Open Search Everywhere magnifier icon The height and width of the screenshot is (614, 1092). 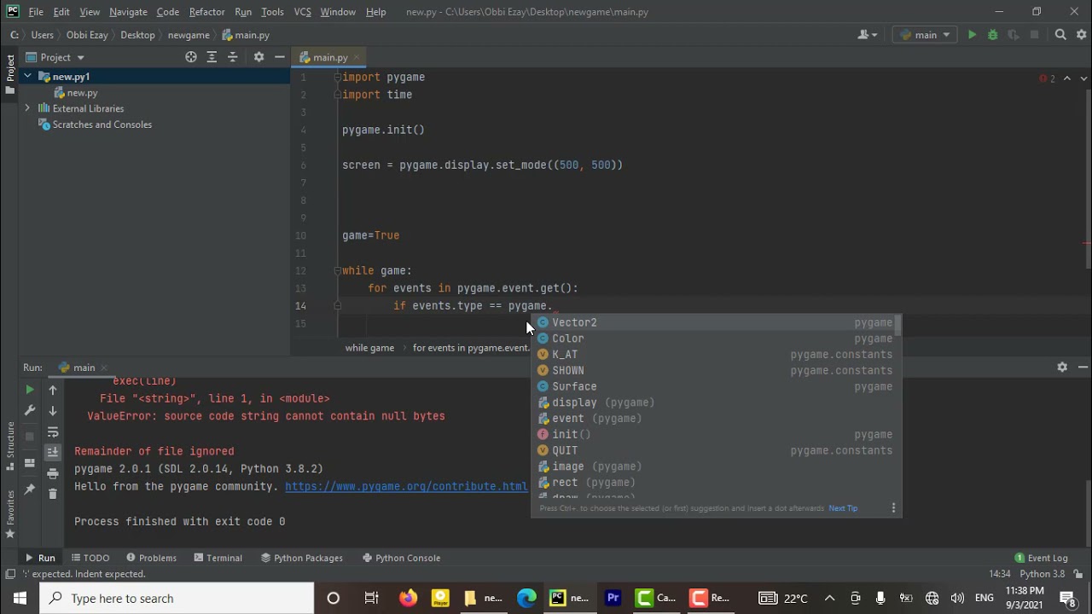pyautogui.click(x=1060, y=35)
